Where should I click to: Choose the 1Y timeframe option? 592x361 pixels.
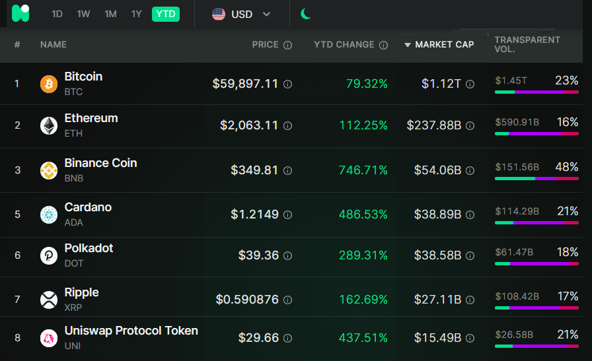pyautogui.click(x=136, y=14)
